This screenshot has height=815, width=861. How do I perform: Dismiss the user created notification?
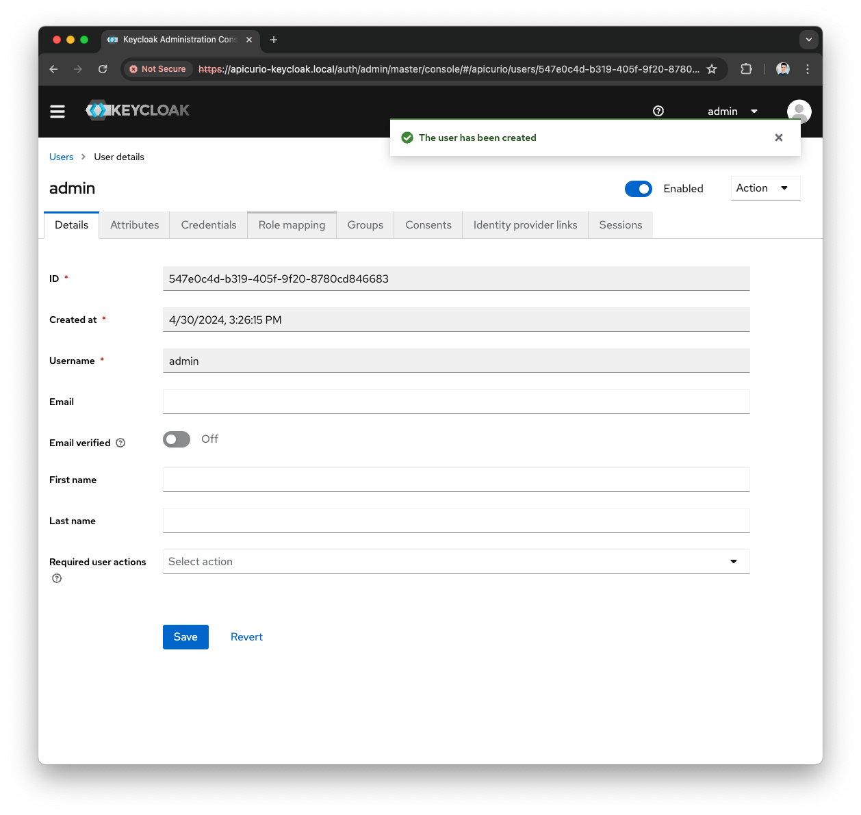click(x=778, y=138)
